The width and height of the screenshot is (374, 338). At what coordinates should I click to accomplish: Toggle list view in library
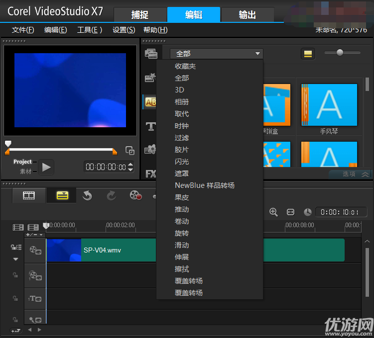[x=308, y=54]
